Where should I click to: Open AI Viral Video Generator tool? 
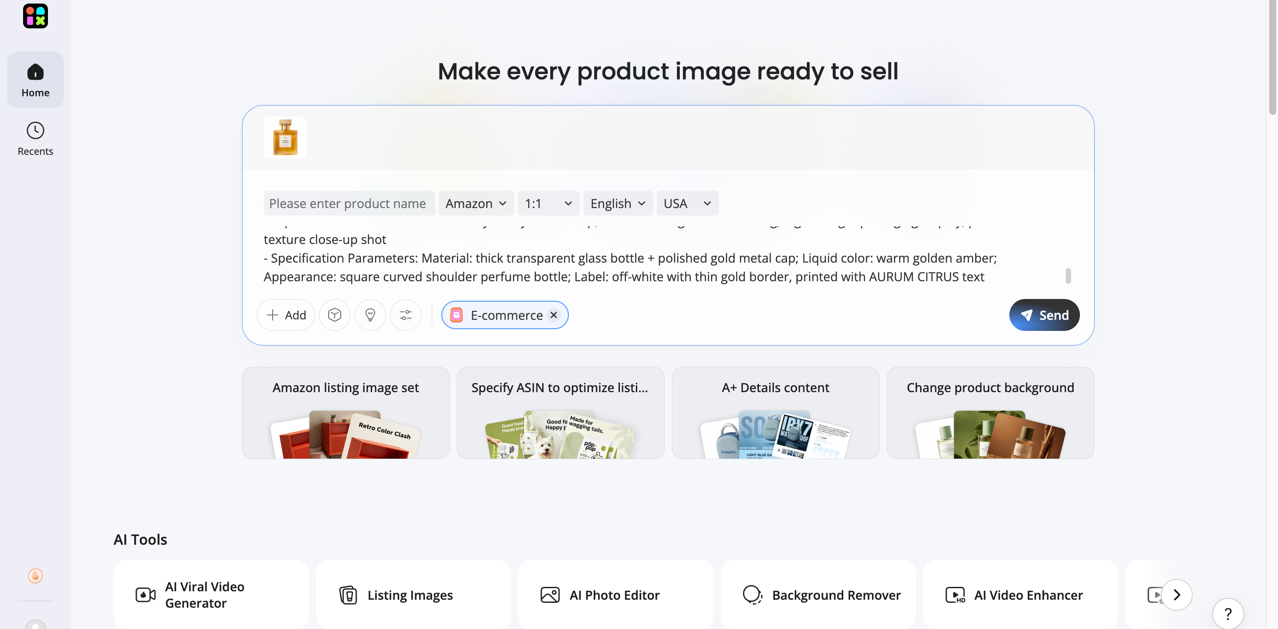click(x=211, y=594)
